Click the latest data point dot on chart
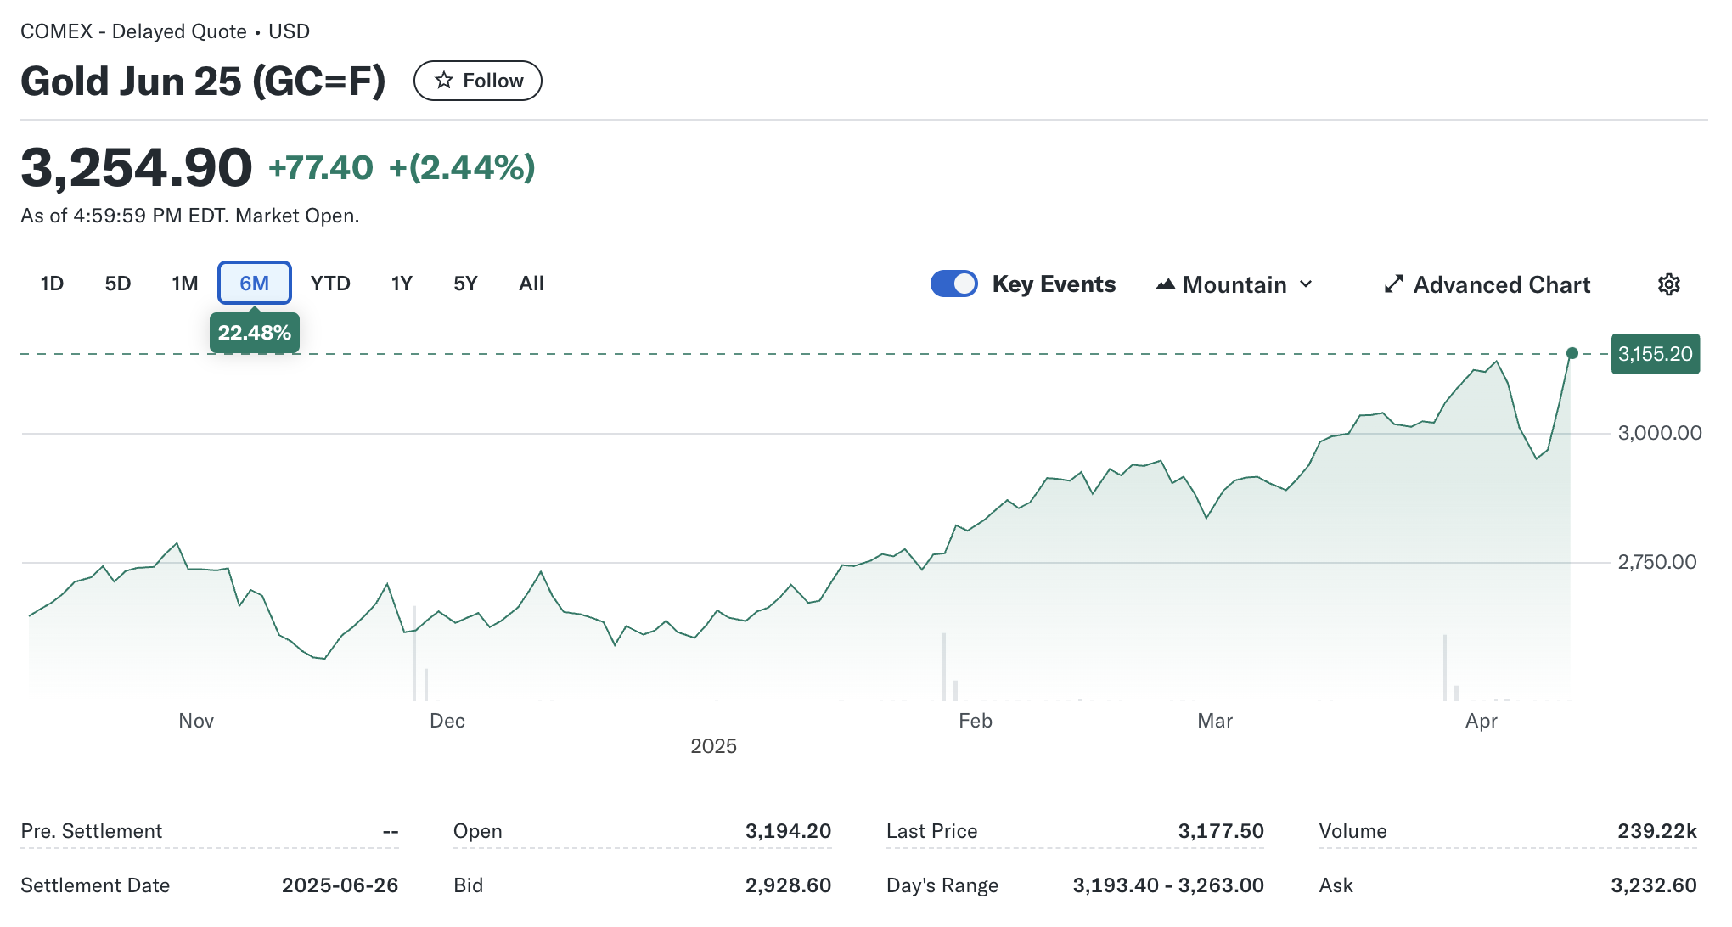Screen dimensions: 1732x927 pos(1572,353)
